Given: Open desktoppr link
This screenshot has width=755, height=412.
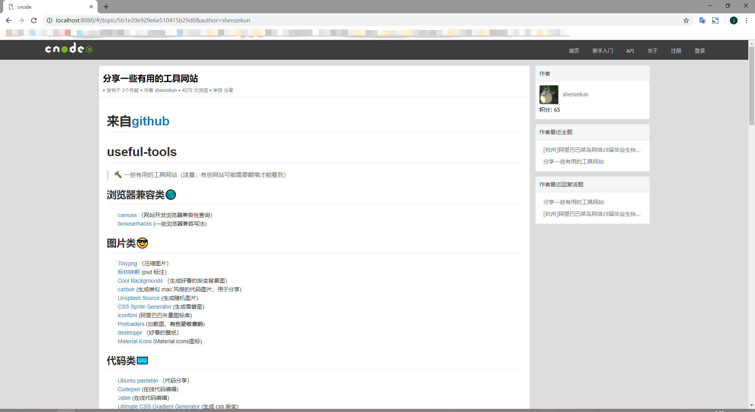Looking at the screenshot, I should [x=130, y=333].
